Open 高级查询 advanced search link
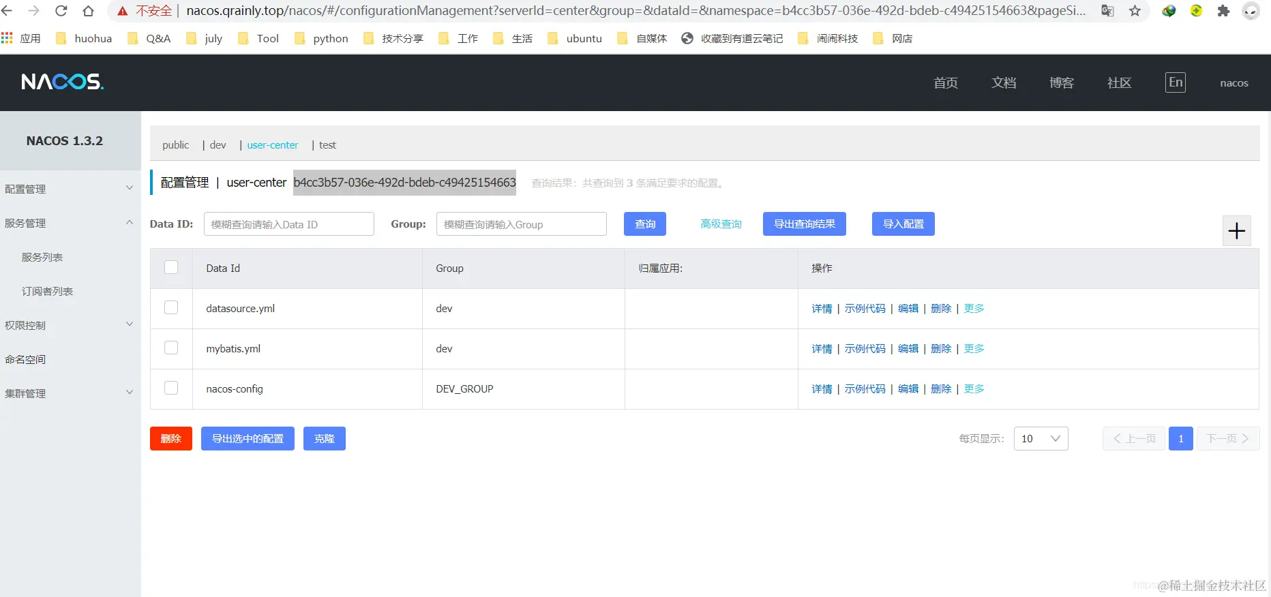 [x=721, y=224]
